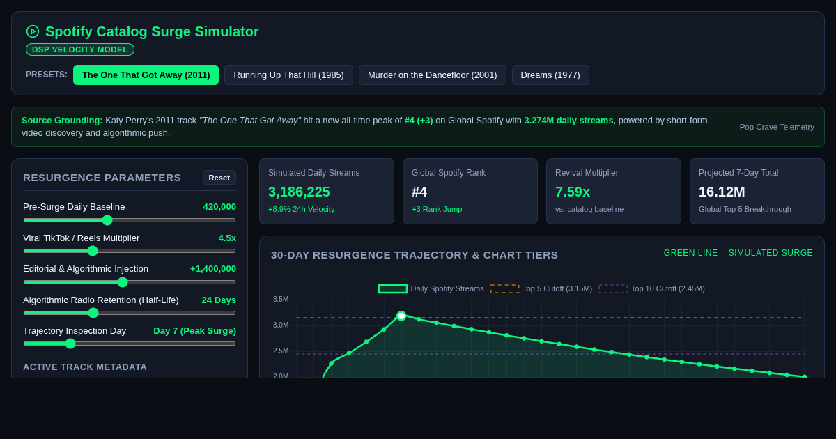The width and height of the screenshot is (836, 439).
Task: Click the Pop Crave Telemetry label
Action: point(777,127)
